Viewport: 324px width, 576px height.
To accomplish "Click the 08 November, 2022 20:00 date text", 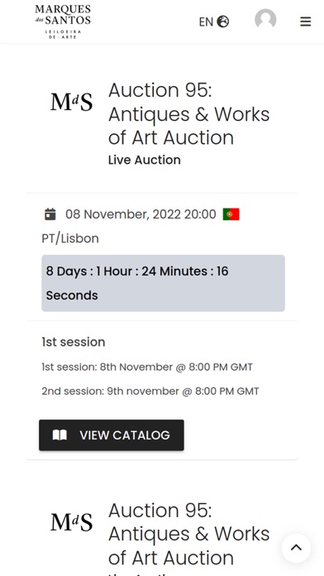I will point(141,214).
